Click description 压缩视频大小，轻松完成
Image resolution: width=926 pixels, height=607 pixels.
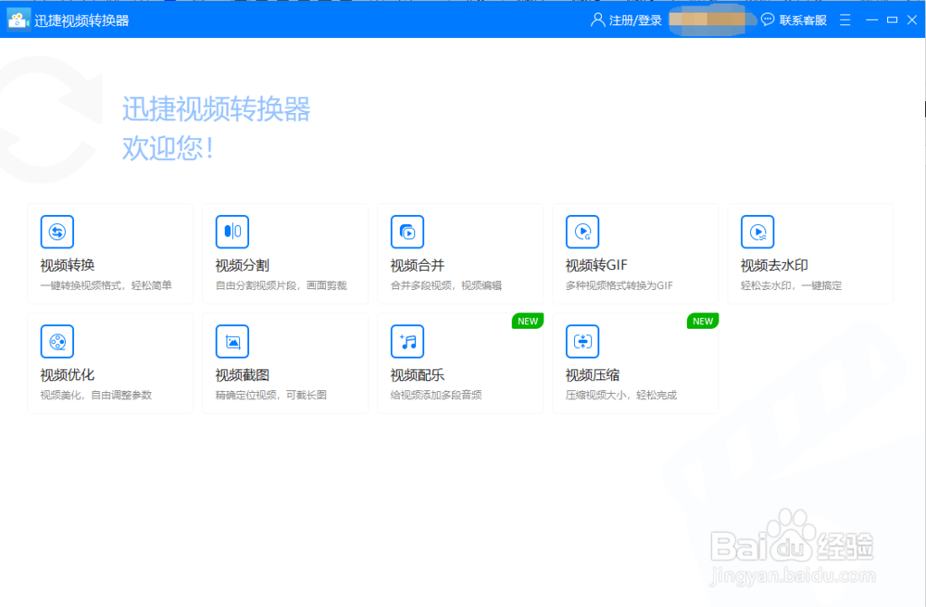click(621, 395)
